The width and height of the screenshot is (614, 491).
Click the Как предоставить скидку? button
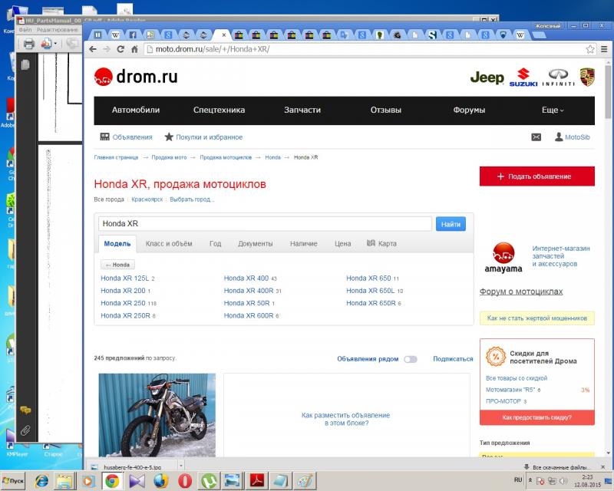tap(536, 418)
